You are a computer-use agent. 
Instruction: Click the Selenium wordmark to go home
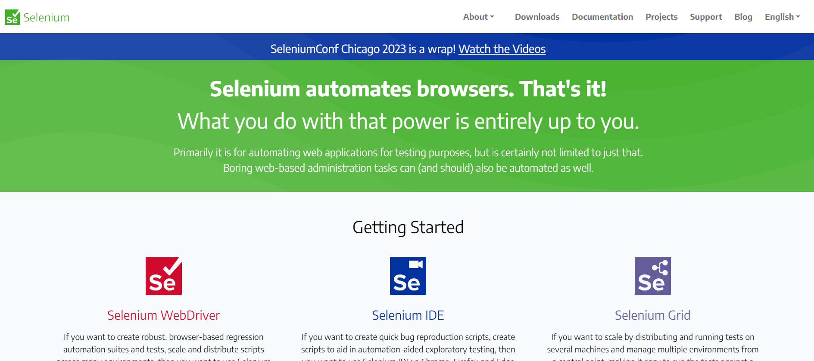[47, 17]
